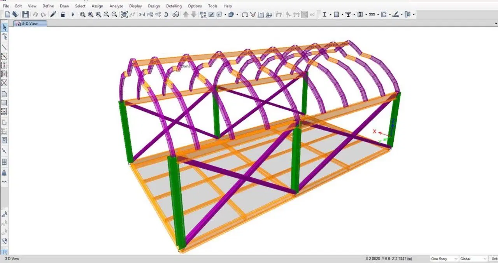The height and width of the screenshot is (263, 498).
Task: Click the pencil refresh window icon
Action: point(53,14)
